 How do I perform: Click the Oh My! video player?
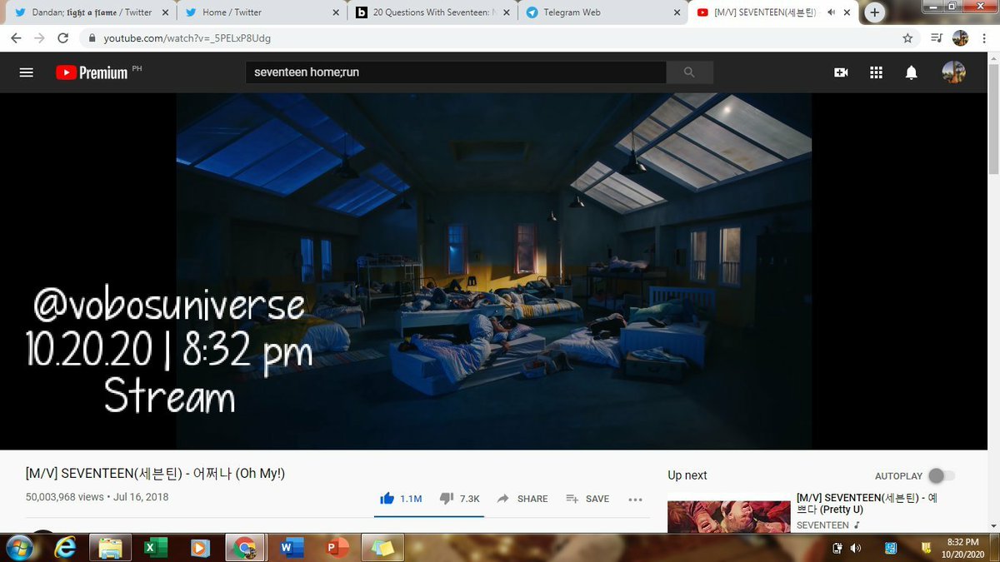click(x=493, y=271)
